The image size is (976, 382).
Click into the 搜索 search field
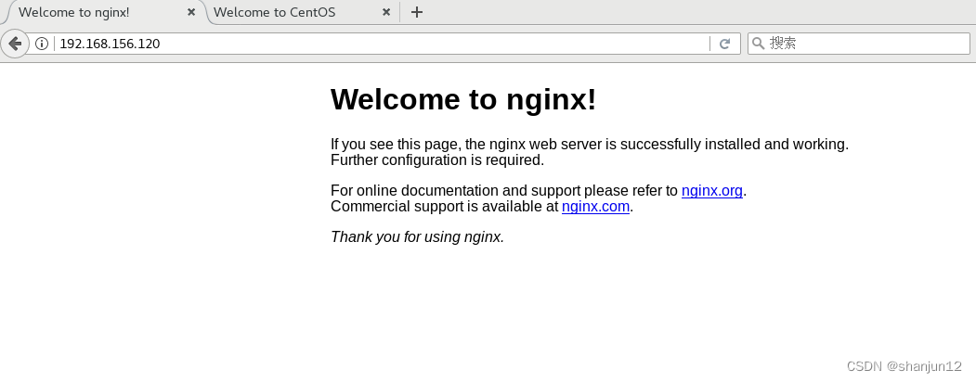click(859, 44)
